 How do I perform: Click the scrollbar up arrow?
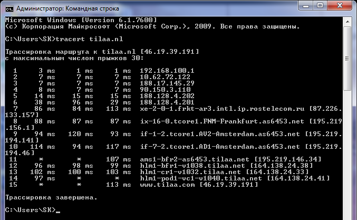[x=347, y=22]
